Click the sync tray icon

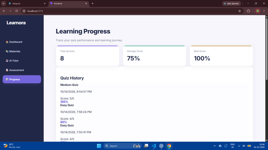[x=226, y=146]
